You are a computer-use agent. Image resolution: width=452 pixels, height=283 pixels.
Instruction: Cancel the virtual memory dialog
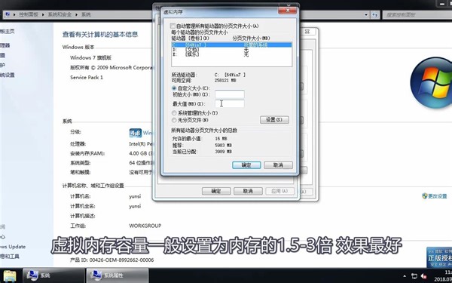pos(278,165)
